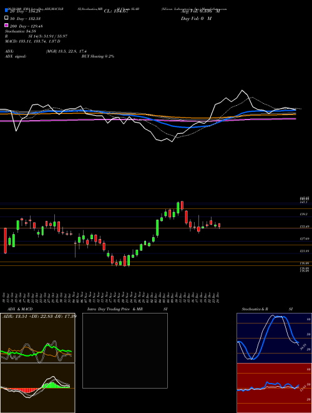
Task: Click the 'Avg Vol: 0.336 M' label
Action: coord(200,11)
